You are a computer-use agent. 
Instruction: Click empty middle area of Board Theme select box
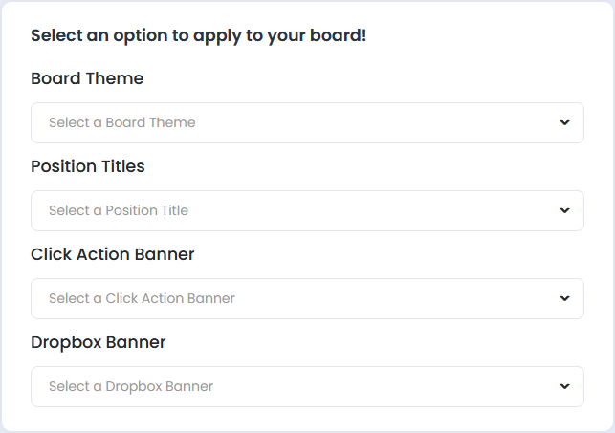coord(383,122)
